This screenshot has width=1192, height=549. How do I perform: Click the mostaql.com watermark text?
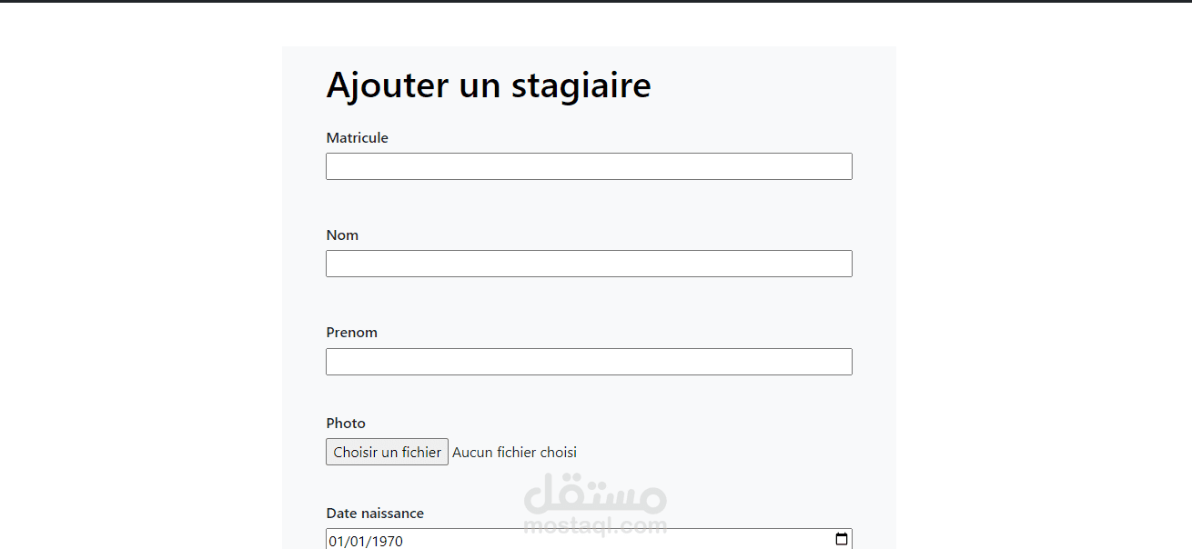pyautogui.click(x=595, y=525)
